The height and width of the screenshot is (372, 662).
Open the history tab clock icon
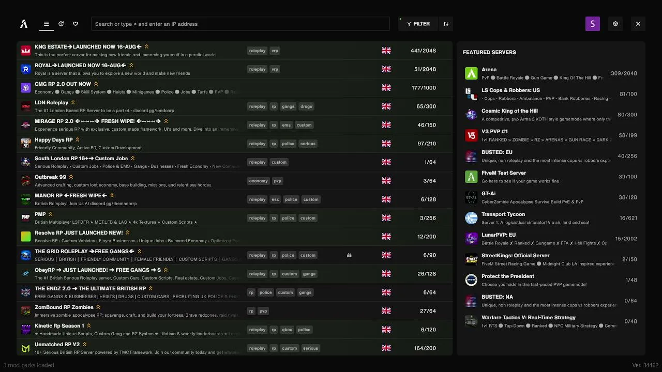tap(61, 24)
